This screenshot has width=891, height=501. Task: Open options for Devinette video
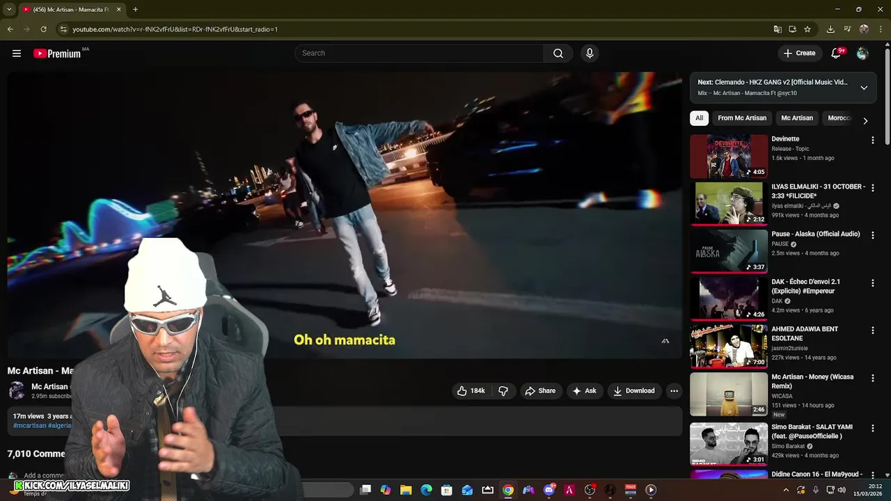[872, 140]
